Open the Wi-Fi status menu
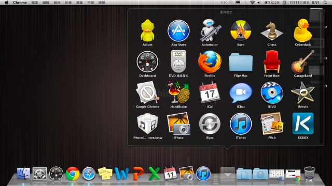The width and height of the screenshot is (332, 186). (x=252, y=3)
